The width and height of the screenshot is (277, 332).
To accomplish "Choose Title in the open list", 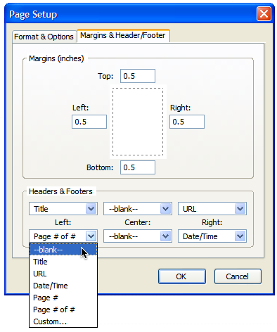I will 63,262.
